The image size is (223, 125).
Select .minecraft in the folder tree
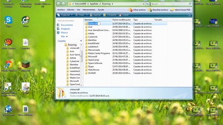click(x=74, y=48)
